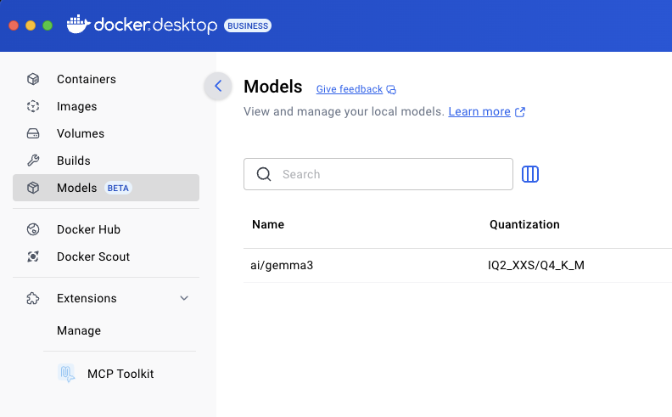This screenshot has height=417, width=672.
Task: Open MCP Toolkit extension
Action: click(120, 374)
